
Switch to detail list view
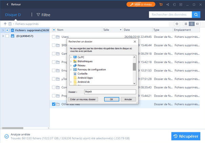click(x=191, y=24)
